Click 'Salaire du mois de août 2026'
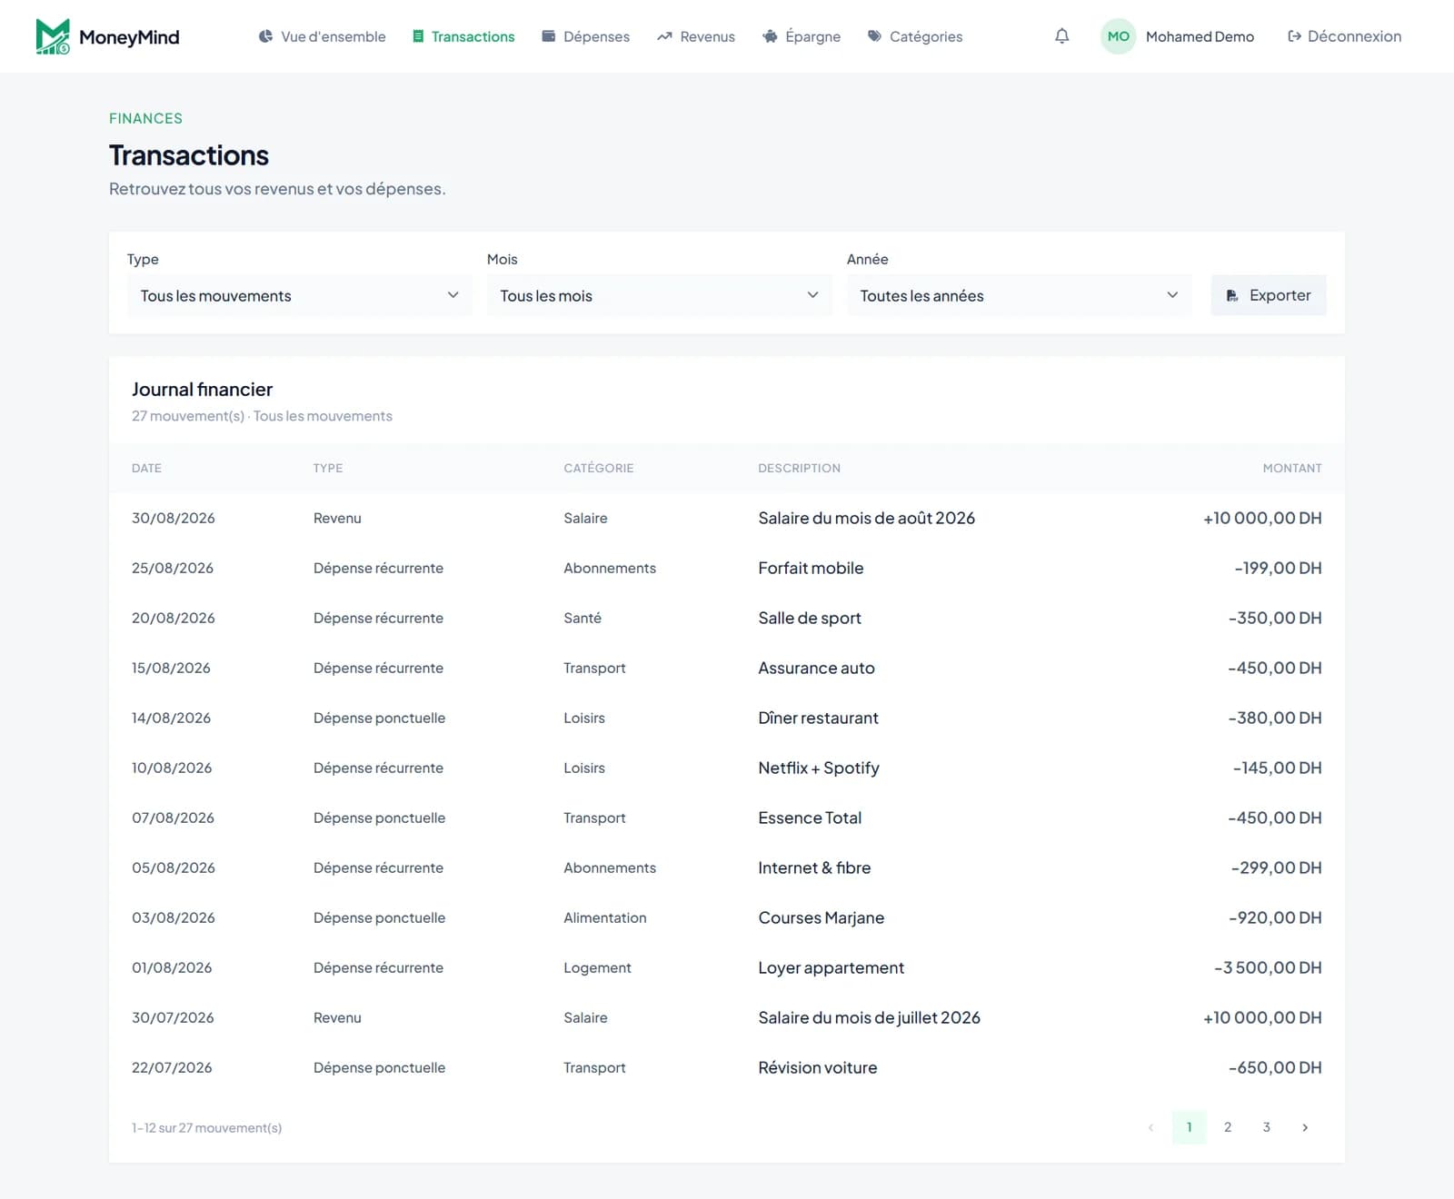 [867, 518]
